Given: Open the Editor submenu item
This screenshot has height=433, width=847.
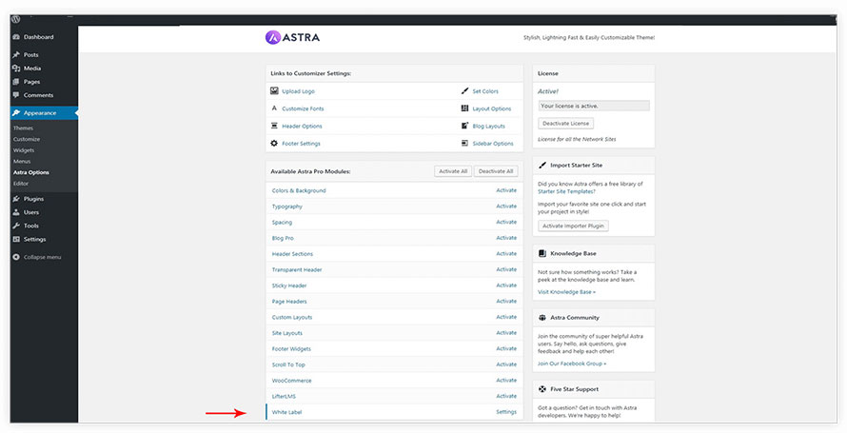Looking at the screenshot, I should [21, 184].
